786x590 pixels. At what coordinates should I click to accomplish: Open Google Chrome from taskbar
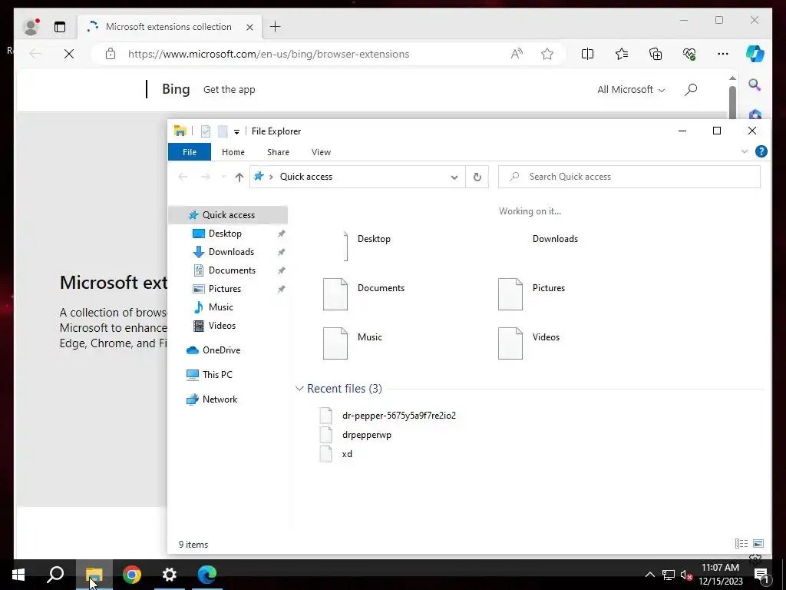132,575
